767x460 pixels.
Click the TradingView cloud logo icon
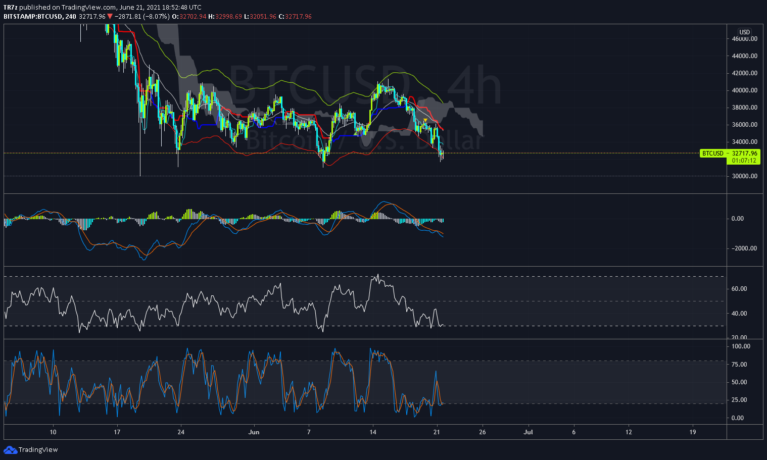[x=10, y=450]
